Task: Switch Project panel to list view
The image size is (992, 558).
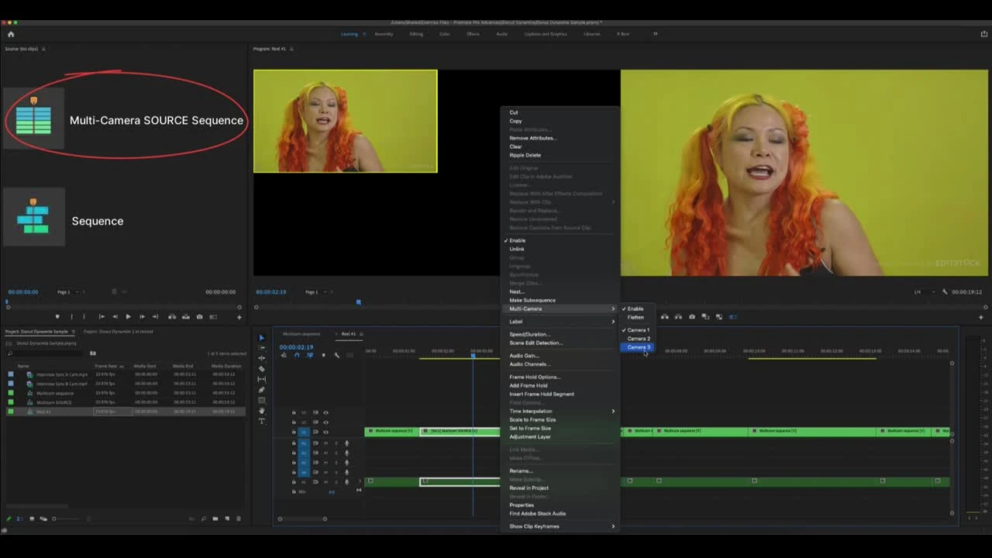Action: [x=19, y=518]
